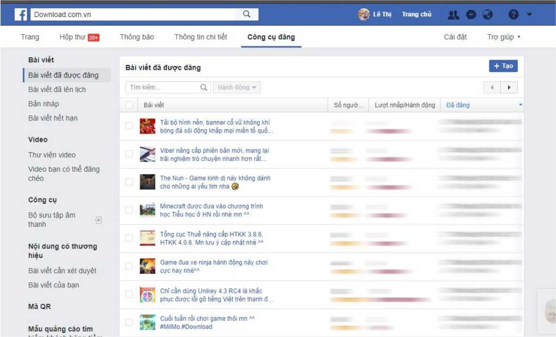Click the Unikey post thumbnail image
The image size is (556, 337).
tap(147, 294)
